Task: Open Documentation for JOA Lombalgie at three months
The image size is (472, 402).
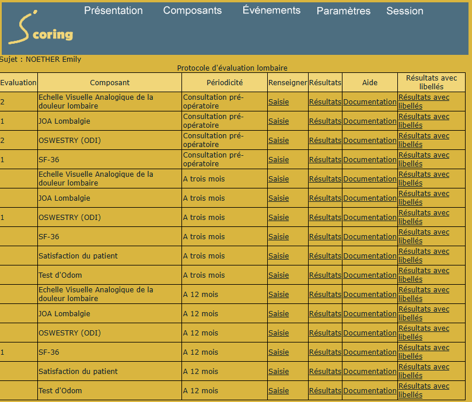Action: click(x=369, y=198)
